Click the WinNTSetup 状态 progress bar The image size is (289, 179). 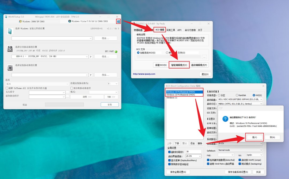point(64,104)
